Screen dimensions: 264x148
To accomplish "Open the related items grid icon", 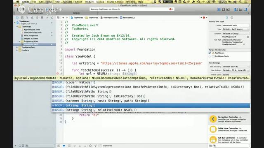I will pyautogui.click(x=58, y=18).
